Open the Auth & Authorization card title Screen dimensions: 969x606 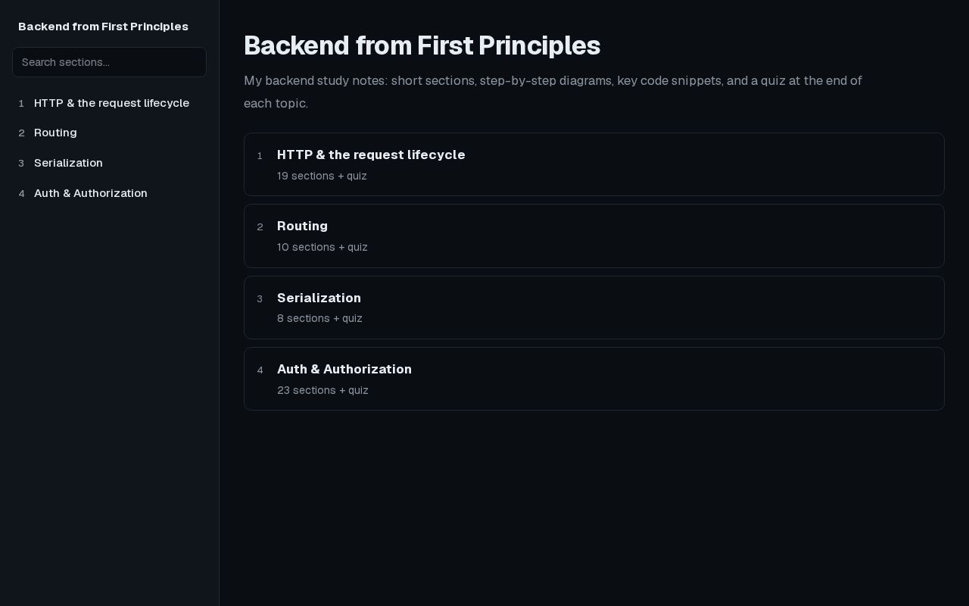pyautogui.click(x=344, y=369)
